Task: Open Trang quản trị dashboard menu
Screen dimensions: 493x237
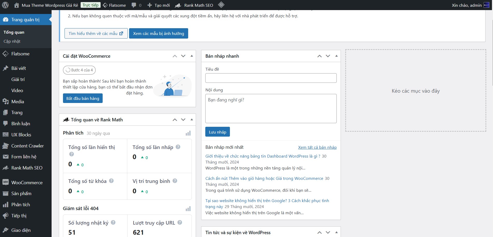Action: pyautogui.click(x=26, y=20)
